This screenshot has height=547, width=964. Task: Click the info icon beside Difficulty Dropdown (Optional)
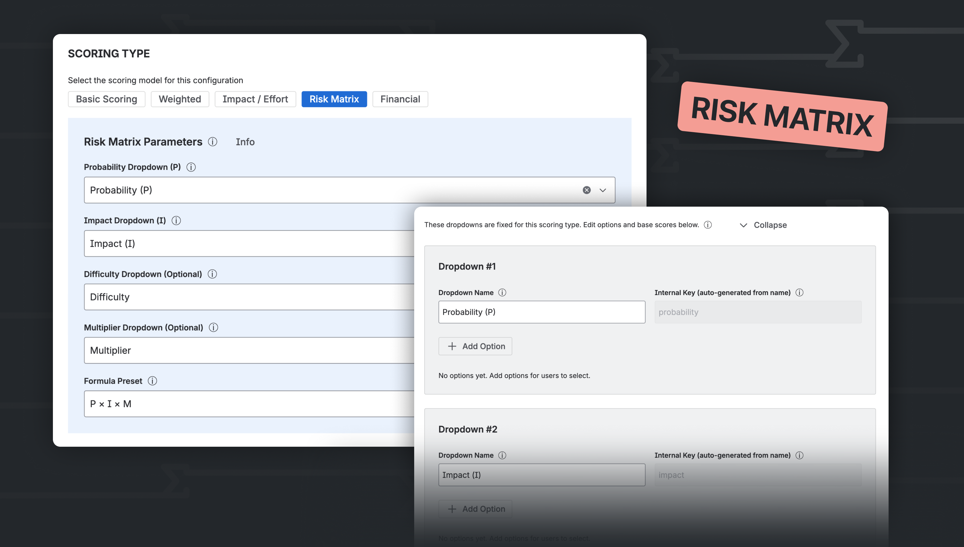pos(212,274)
